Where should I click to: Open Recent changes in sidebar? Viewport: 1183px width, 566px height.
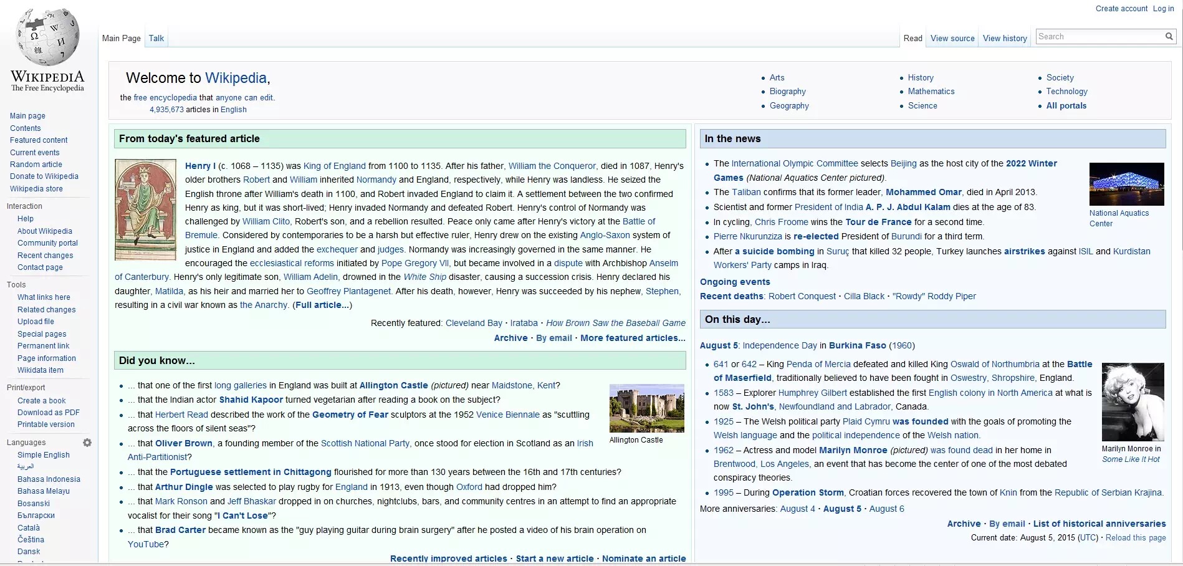(x=45, y=256)
